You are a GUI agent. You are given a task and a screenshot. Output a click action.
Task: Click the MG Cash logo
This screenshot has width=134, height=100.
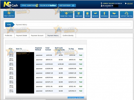point(11,5)
